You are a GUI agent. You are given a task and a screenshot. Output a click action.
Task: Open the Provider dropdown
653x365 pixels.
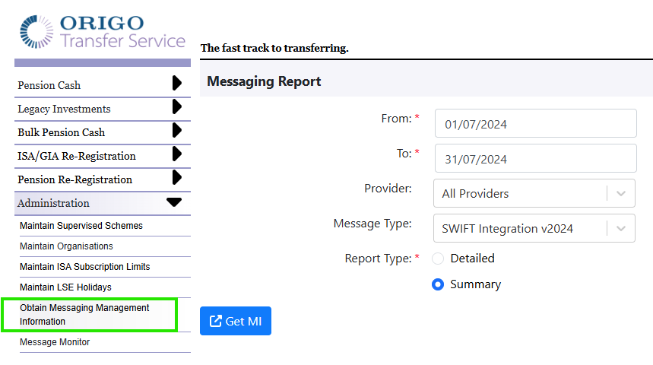click(x=534, y=193)
